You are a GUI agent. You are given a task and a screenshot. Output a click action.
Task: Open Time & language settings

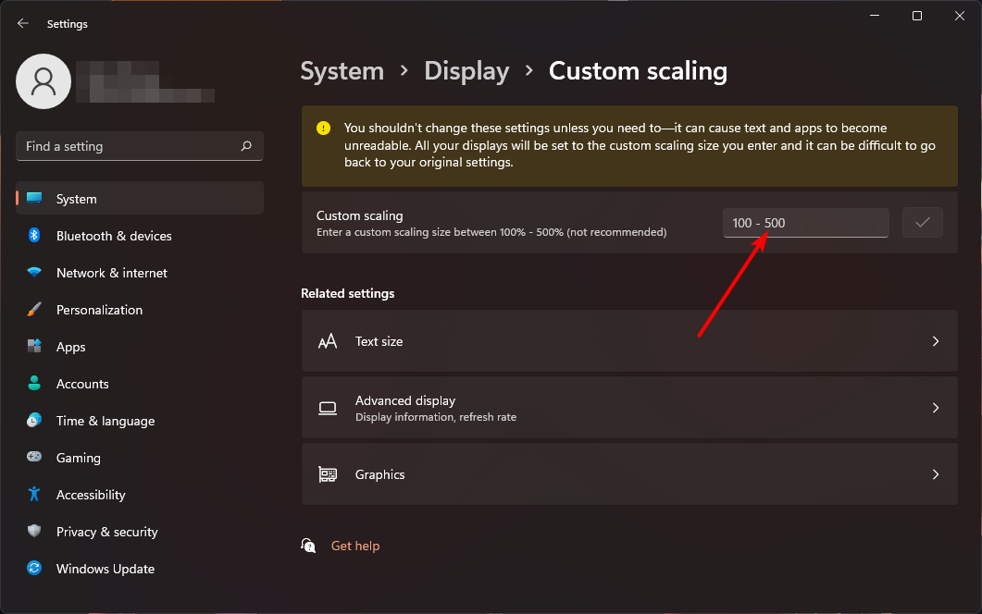pos(105,421)
